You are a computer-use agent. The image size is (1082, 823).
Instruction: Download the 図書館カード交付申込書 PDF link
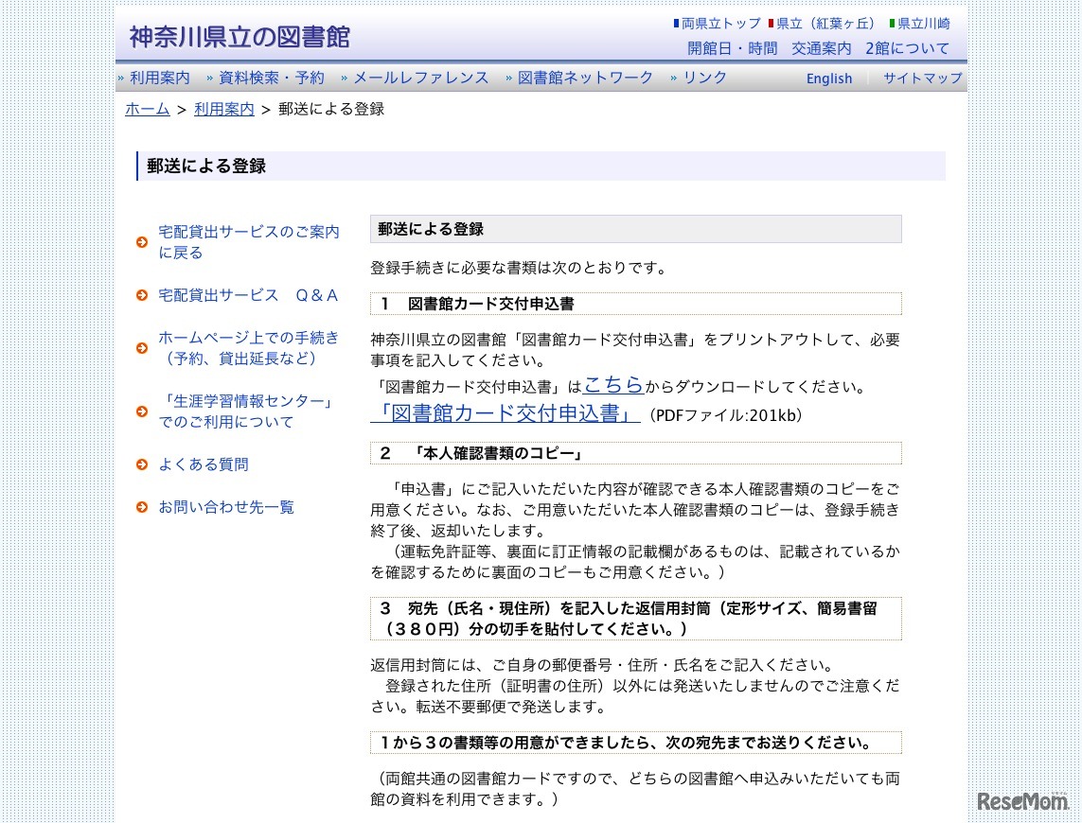tap(506, 412)
